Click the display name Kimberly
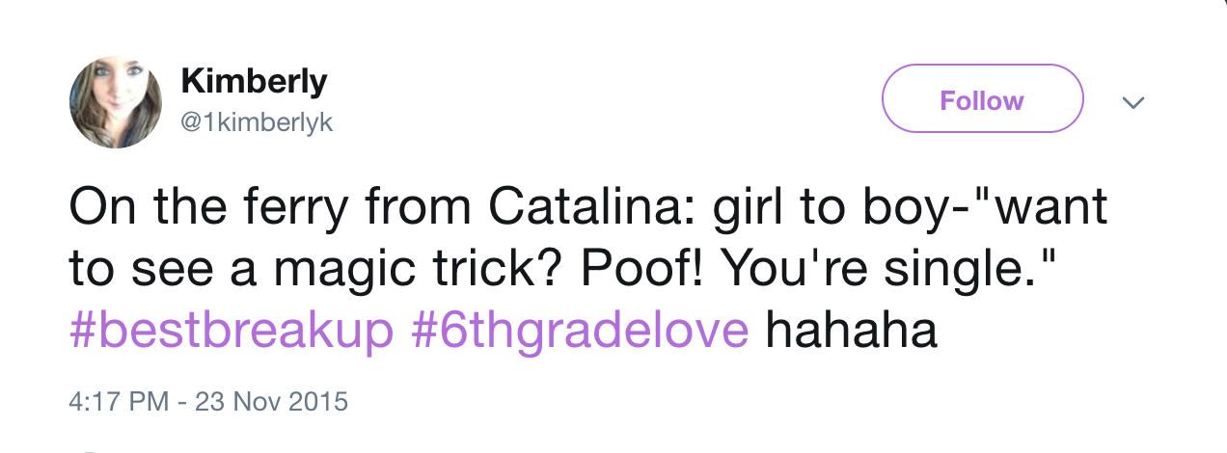 pos(254,83)
